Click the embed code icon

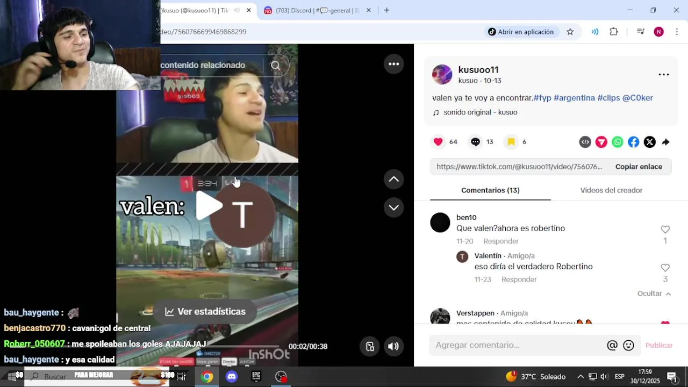(585, 142)
